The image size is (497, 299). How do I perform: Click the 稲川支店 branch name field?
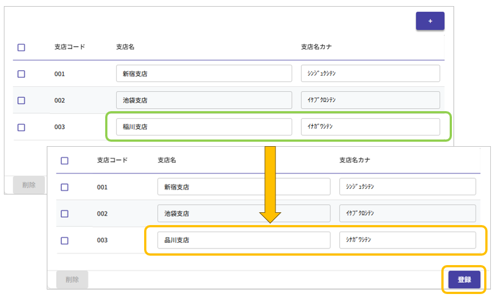(x=204, y=127)
